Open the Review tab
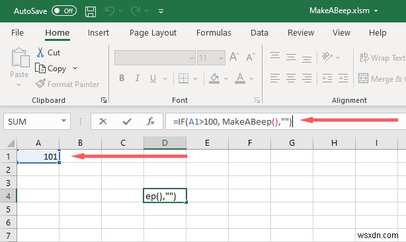406x242 pixels. click(x=301, y=32)
